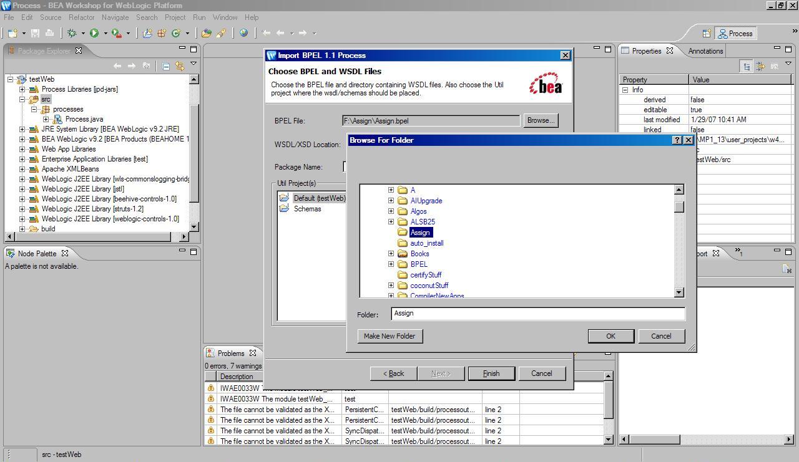Open the Window menu

click(x=225, y=17)
